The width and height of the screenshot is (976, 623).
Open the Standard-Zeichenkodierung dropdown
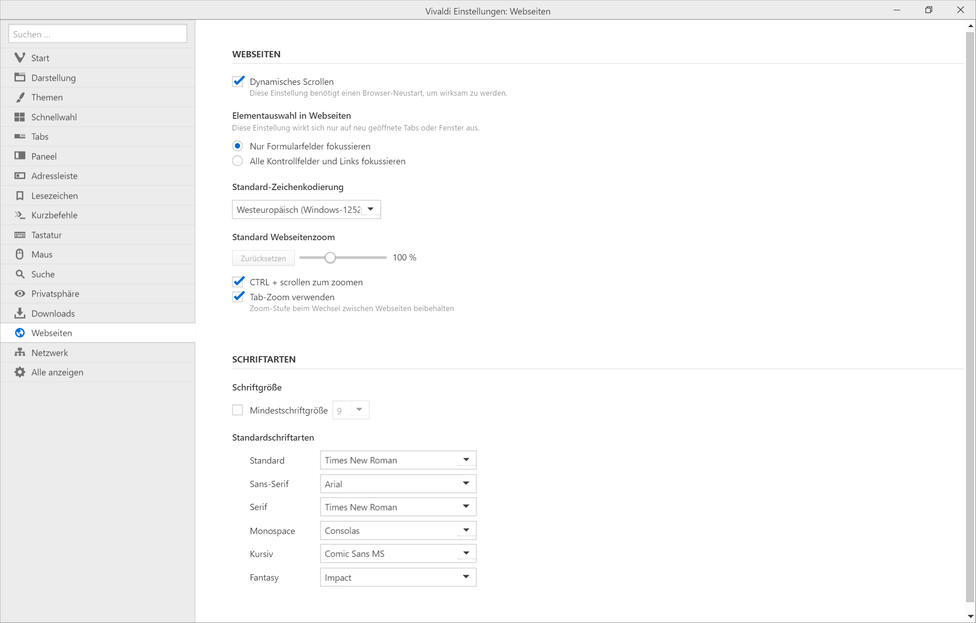tap(306, 209)
